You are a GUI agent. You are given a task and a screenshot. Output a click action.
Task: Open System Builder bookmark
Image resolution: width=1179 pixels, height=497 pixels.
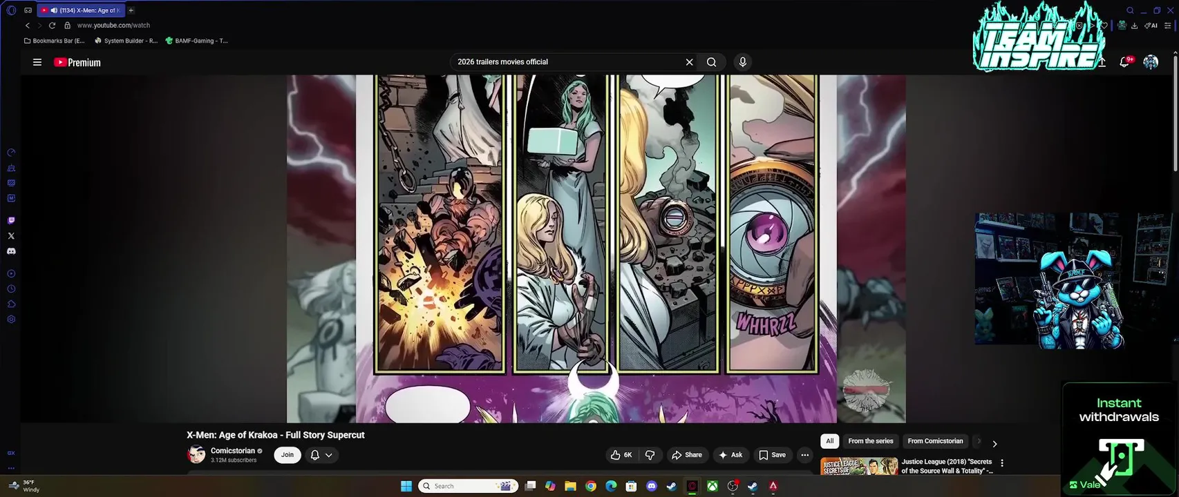coord(126,41)
